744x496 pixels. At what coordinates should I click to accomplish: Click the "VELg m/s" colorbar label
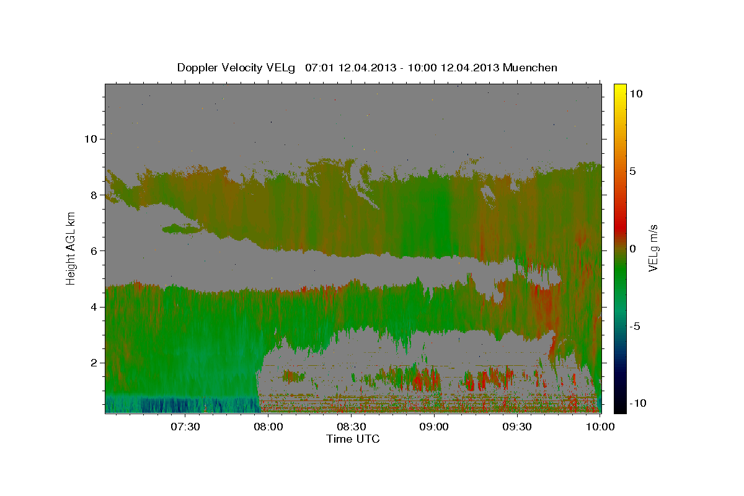(x=653, y=249)
